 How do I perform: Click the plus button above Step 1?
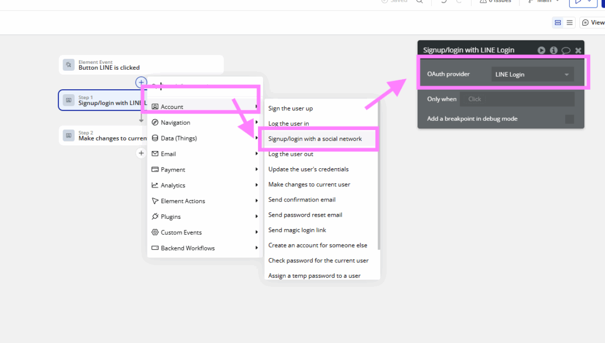[141, 82]
